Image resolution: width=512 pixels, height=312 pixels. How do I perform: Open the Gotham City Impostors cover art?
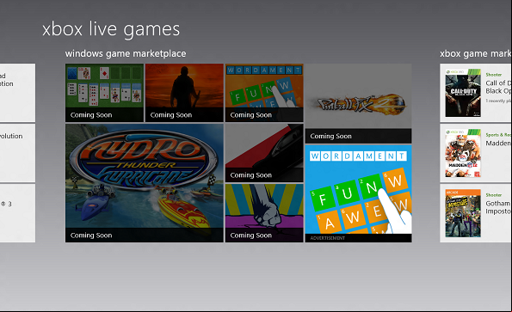pos(463,213)
